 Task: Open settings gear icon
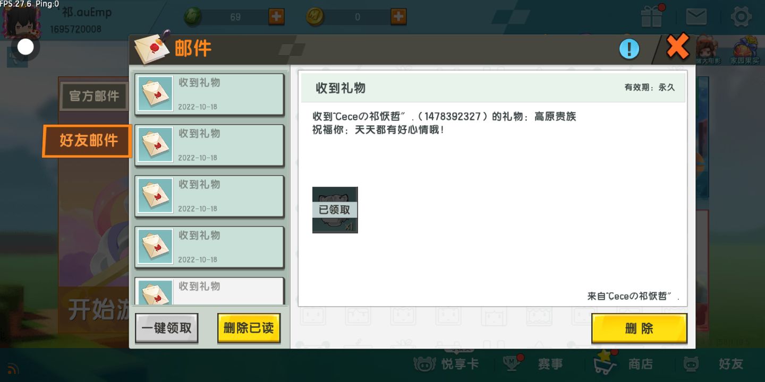pos(741,16)
